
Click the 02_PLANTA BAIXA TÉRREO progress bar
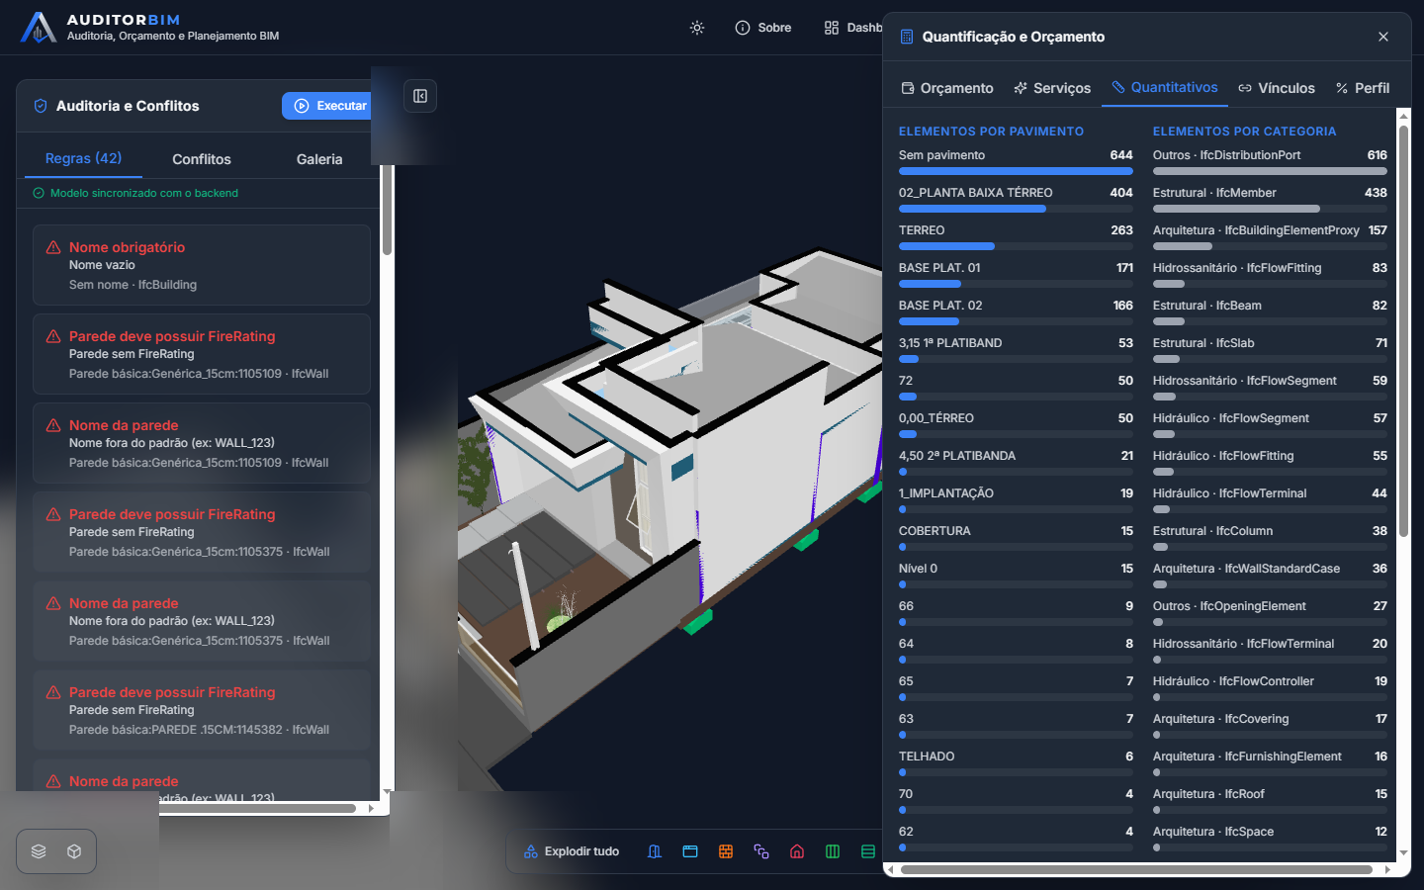pyautogui.click(x=1016, y=209)
